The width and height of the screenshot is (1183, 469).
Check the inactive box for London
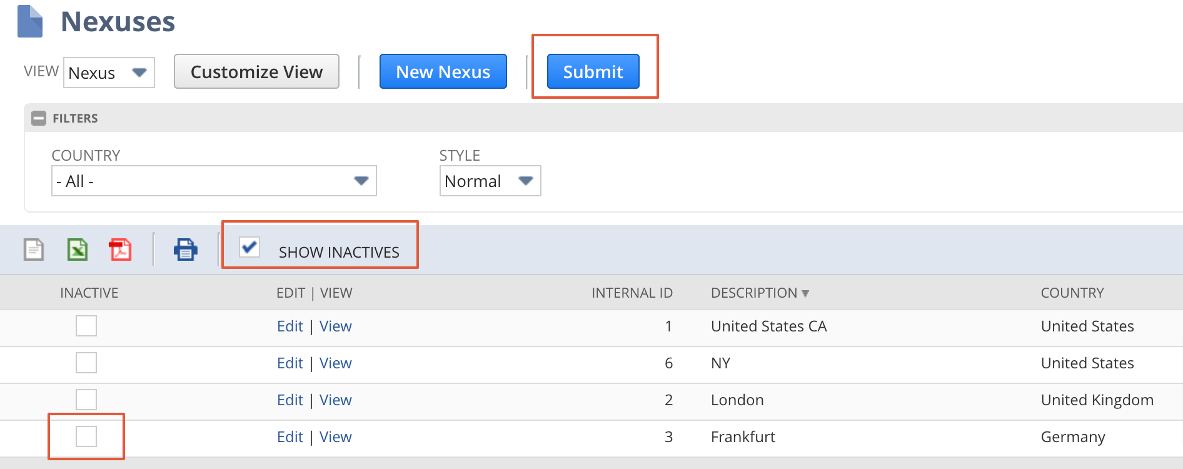pos(86,400)
